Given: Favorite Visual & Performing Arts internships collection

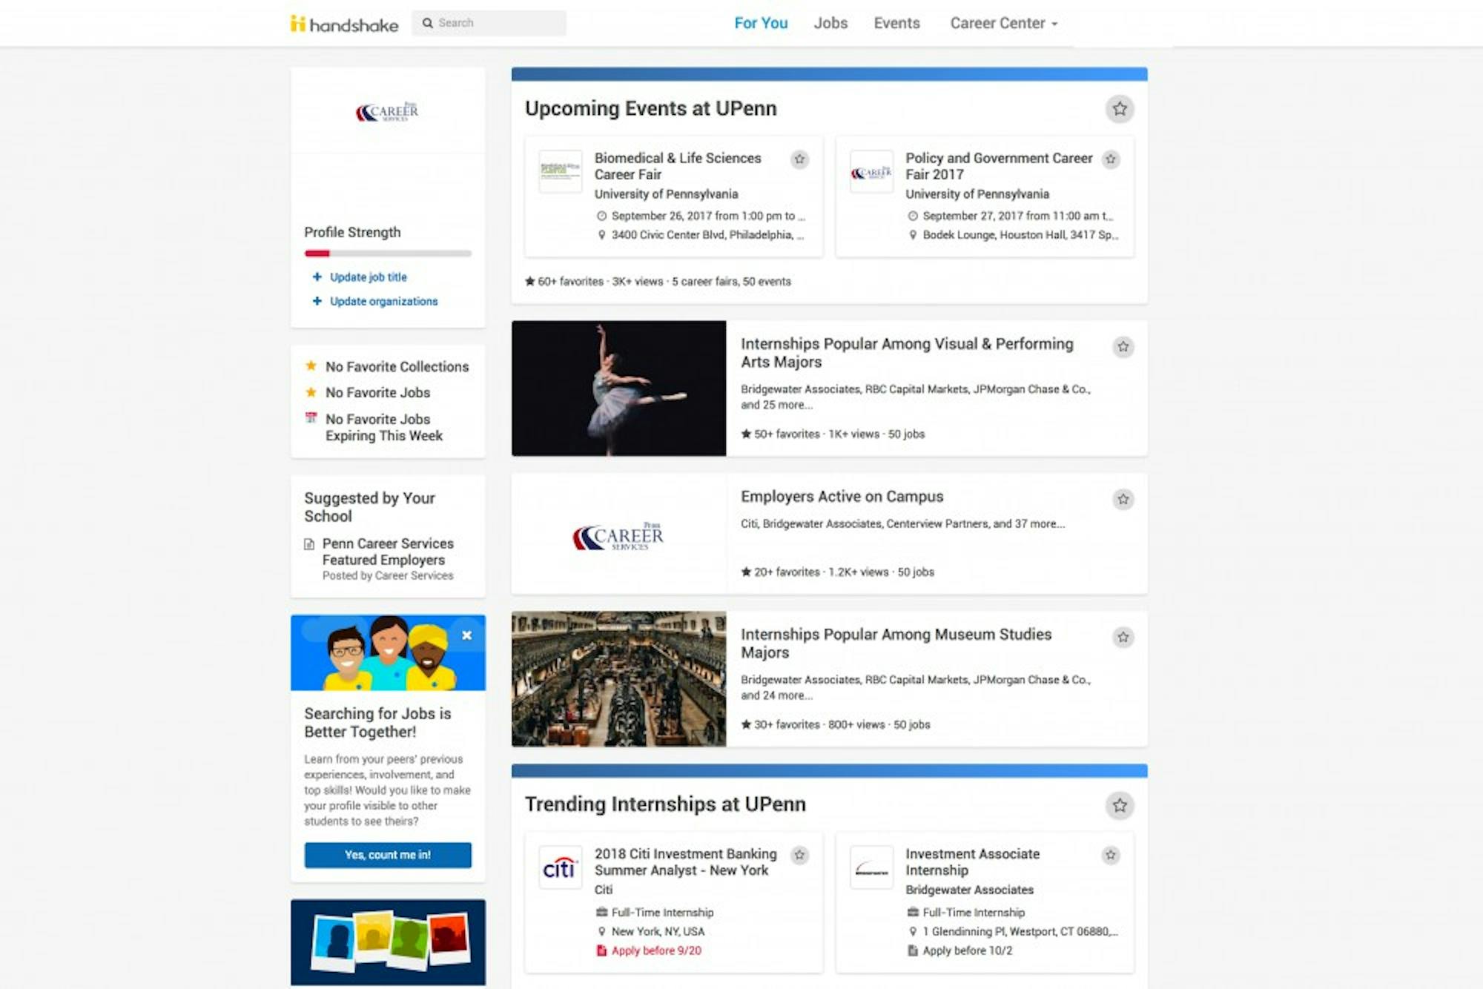Looking at the screenshot, I should point(1123,347).
